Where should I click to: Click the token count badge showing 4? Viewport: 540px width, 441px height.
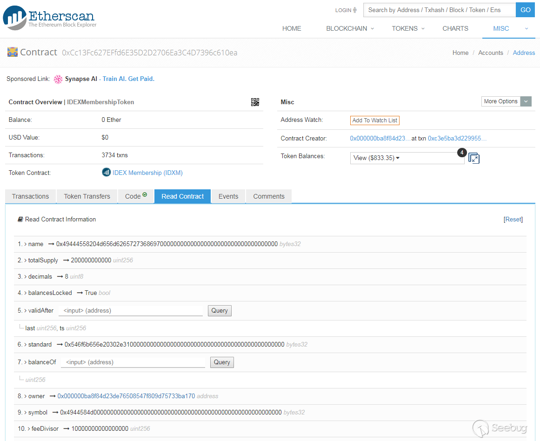click(x=462, y=152)
